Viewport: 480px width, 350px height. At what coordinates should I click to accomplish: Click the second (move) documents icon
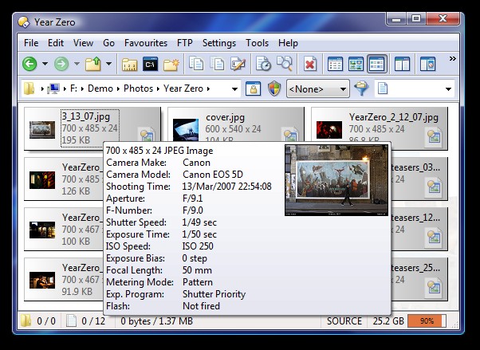point(217,64)
